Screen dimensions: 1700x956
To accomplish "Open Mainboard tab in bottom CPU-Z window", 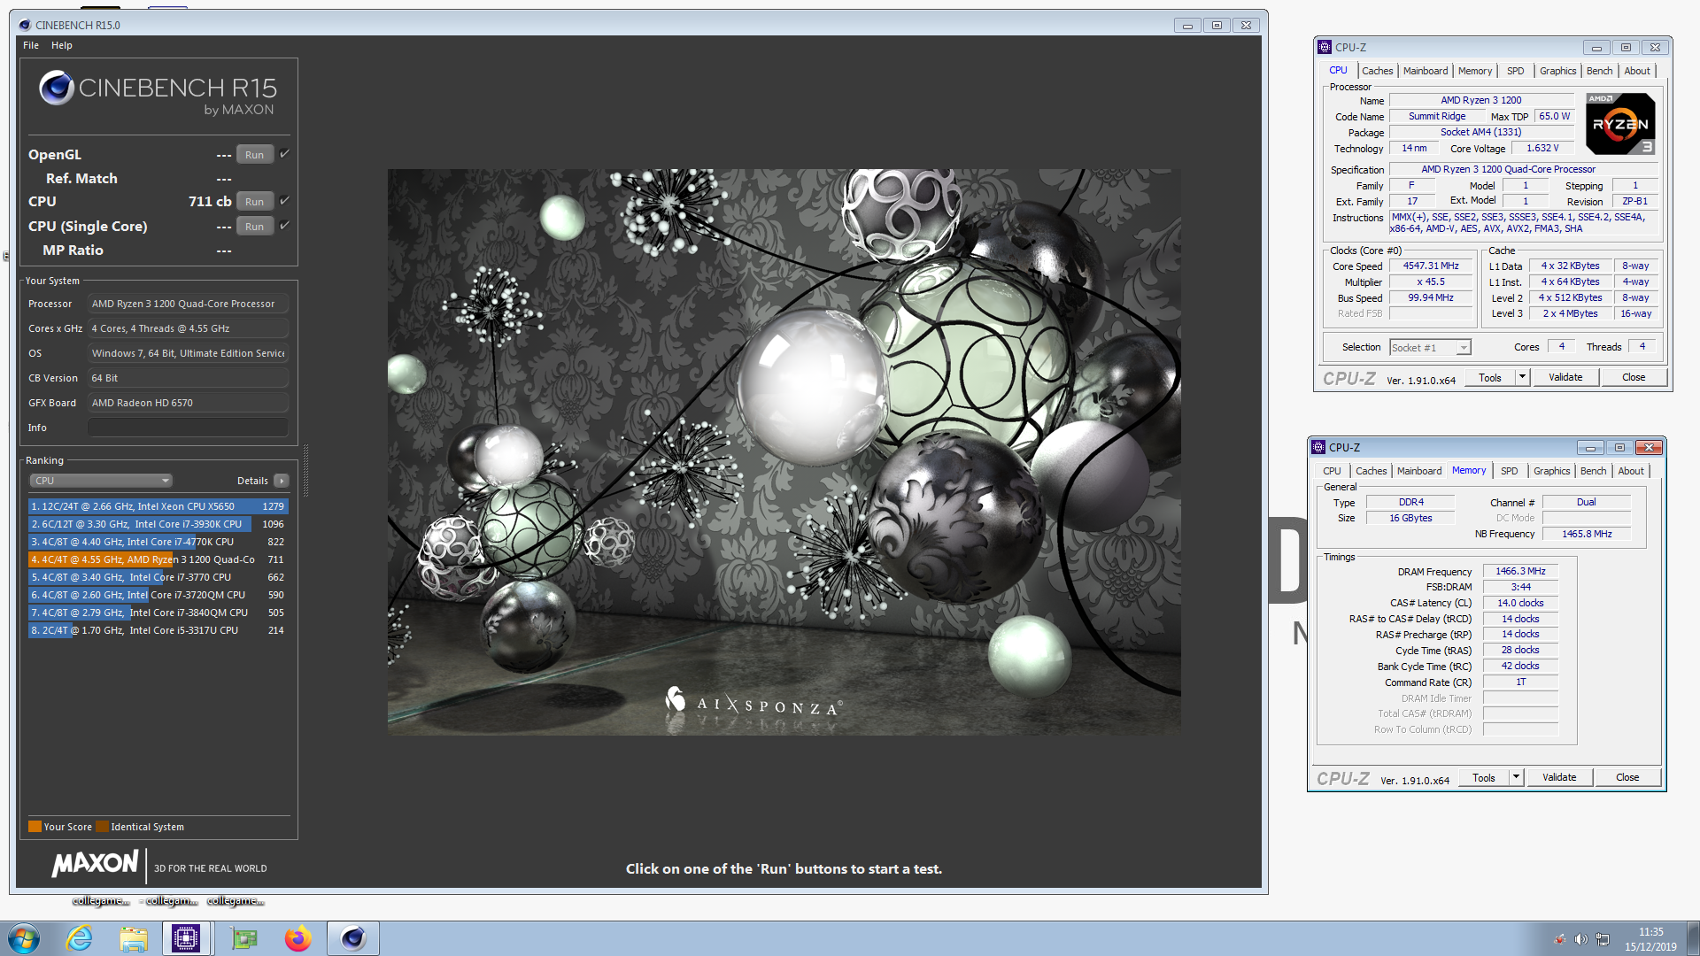I will point(1419,471).
